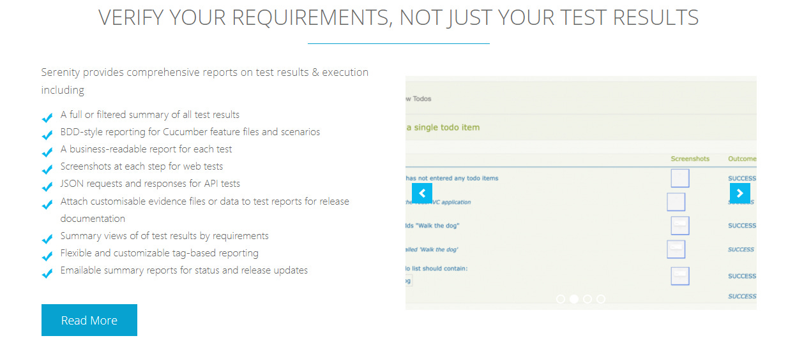Click 'Summary views of of test results' item

click(x=164, y=236)
